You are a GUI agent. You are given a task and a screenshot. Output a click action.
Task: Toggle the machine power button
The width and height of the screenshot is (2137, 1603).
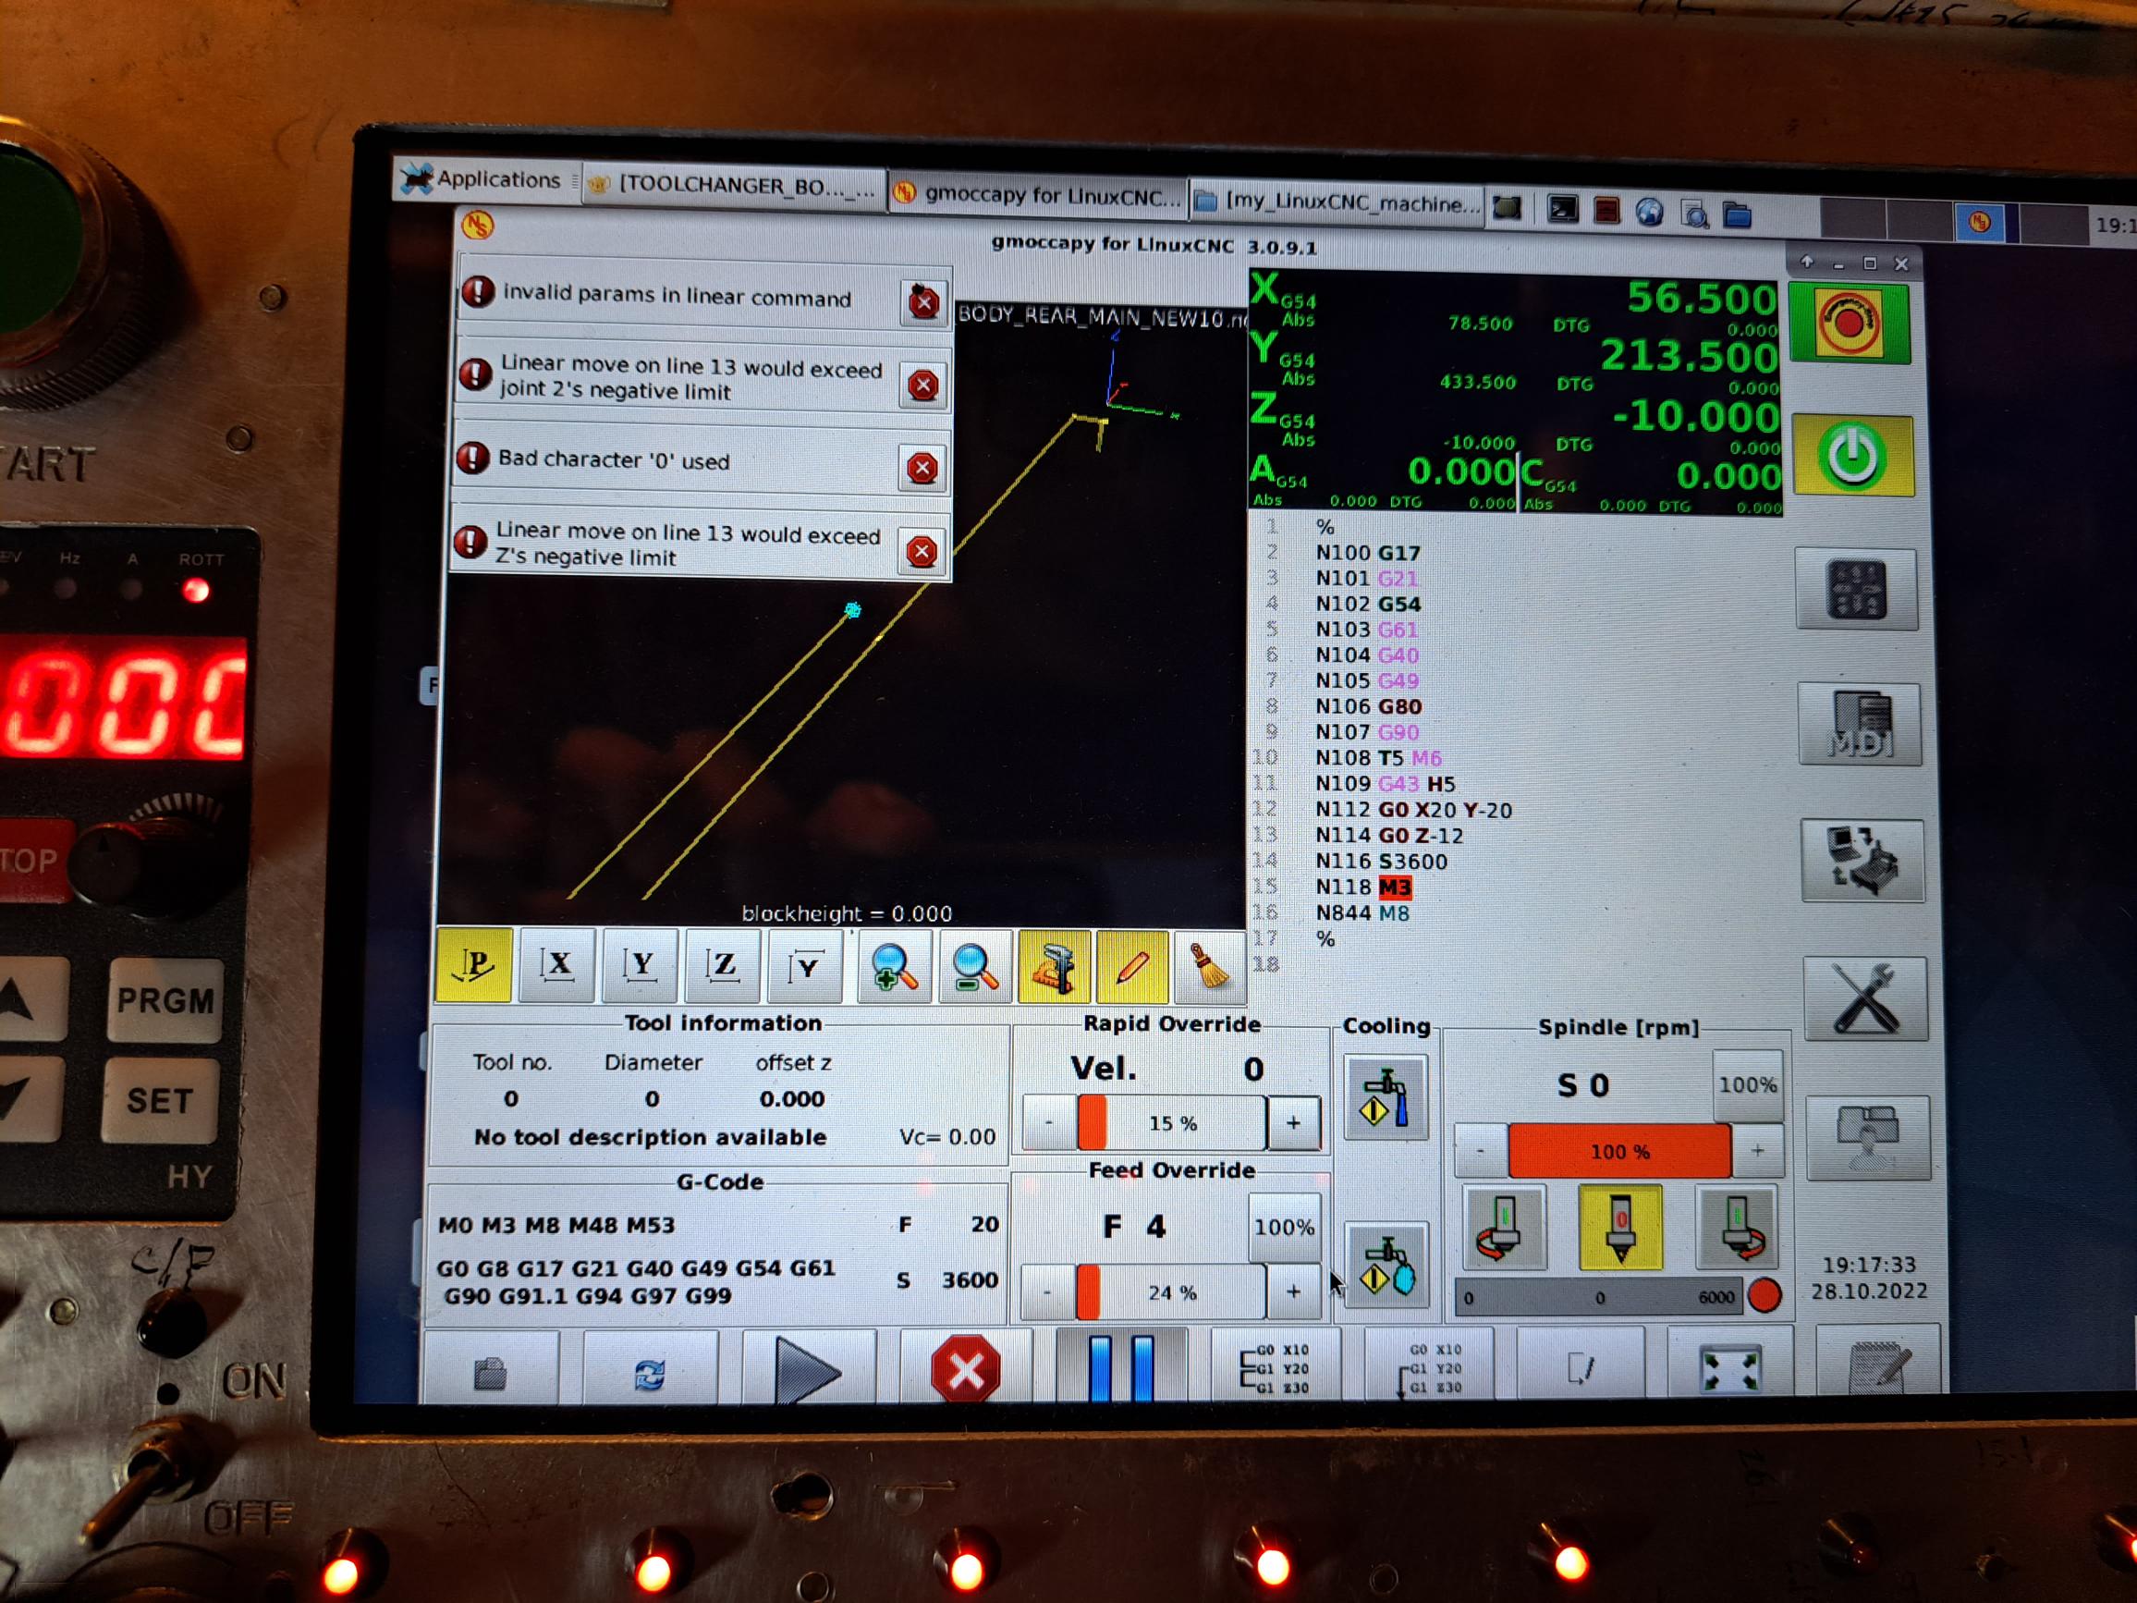click(1851, 455)
